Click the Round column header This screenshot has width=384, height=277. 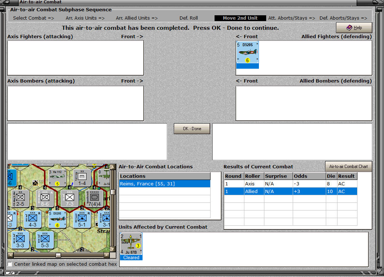pos(234,176)
